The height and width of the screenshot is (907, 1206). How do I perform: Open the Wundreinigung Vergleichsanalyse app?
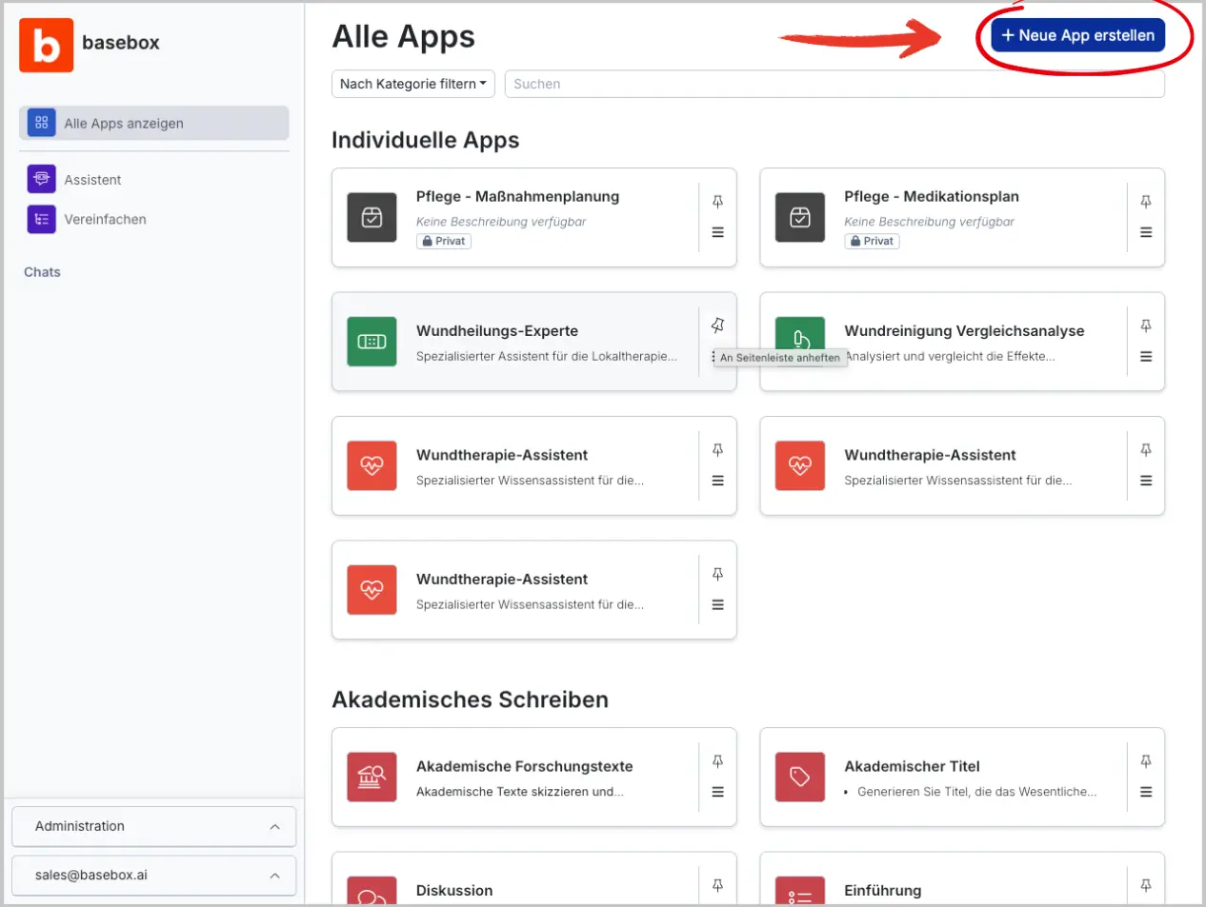(x=963, y=331)
